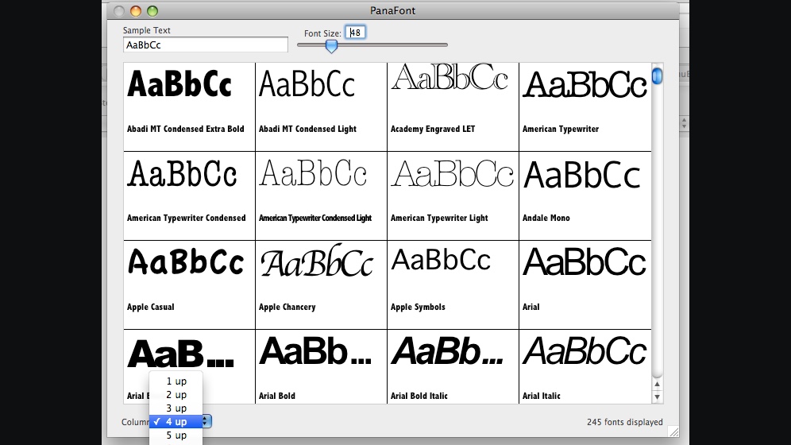Click the scrollbar down arrow

tap(657, 397)
